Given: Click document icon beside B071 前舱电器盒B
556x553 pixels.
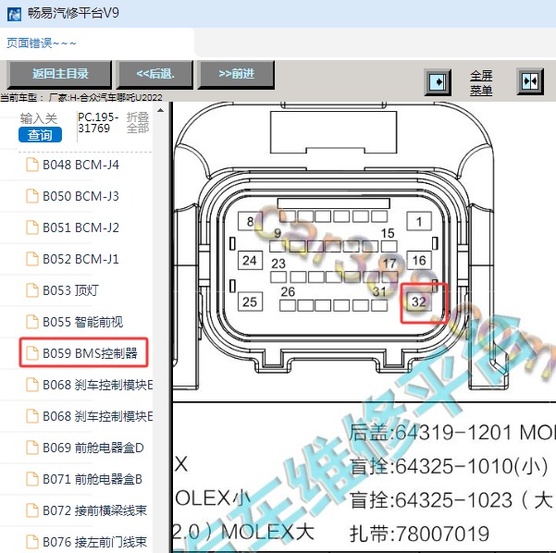Looking at the screenshot, I should tap(32, 479).
